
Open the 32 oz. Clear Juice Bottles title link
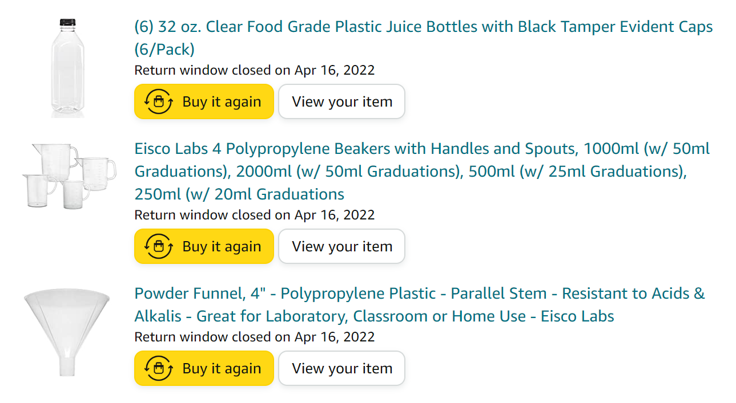coord(424,38)
